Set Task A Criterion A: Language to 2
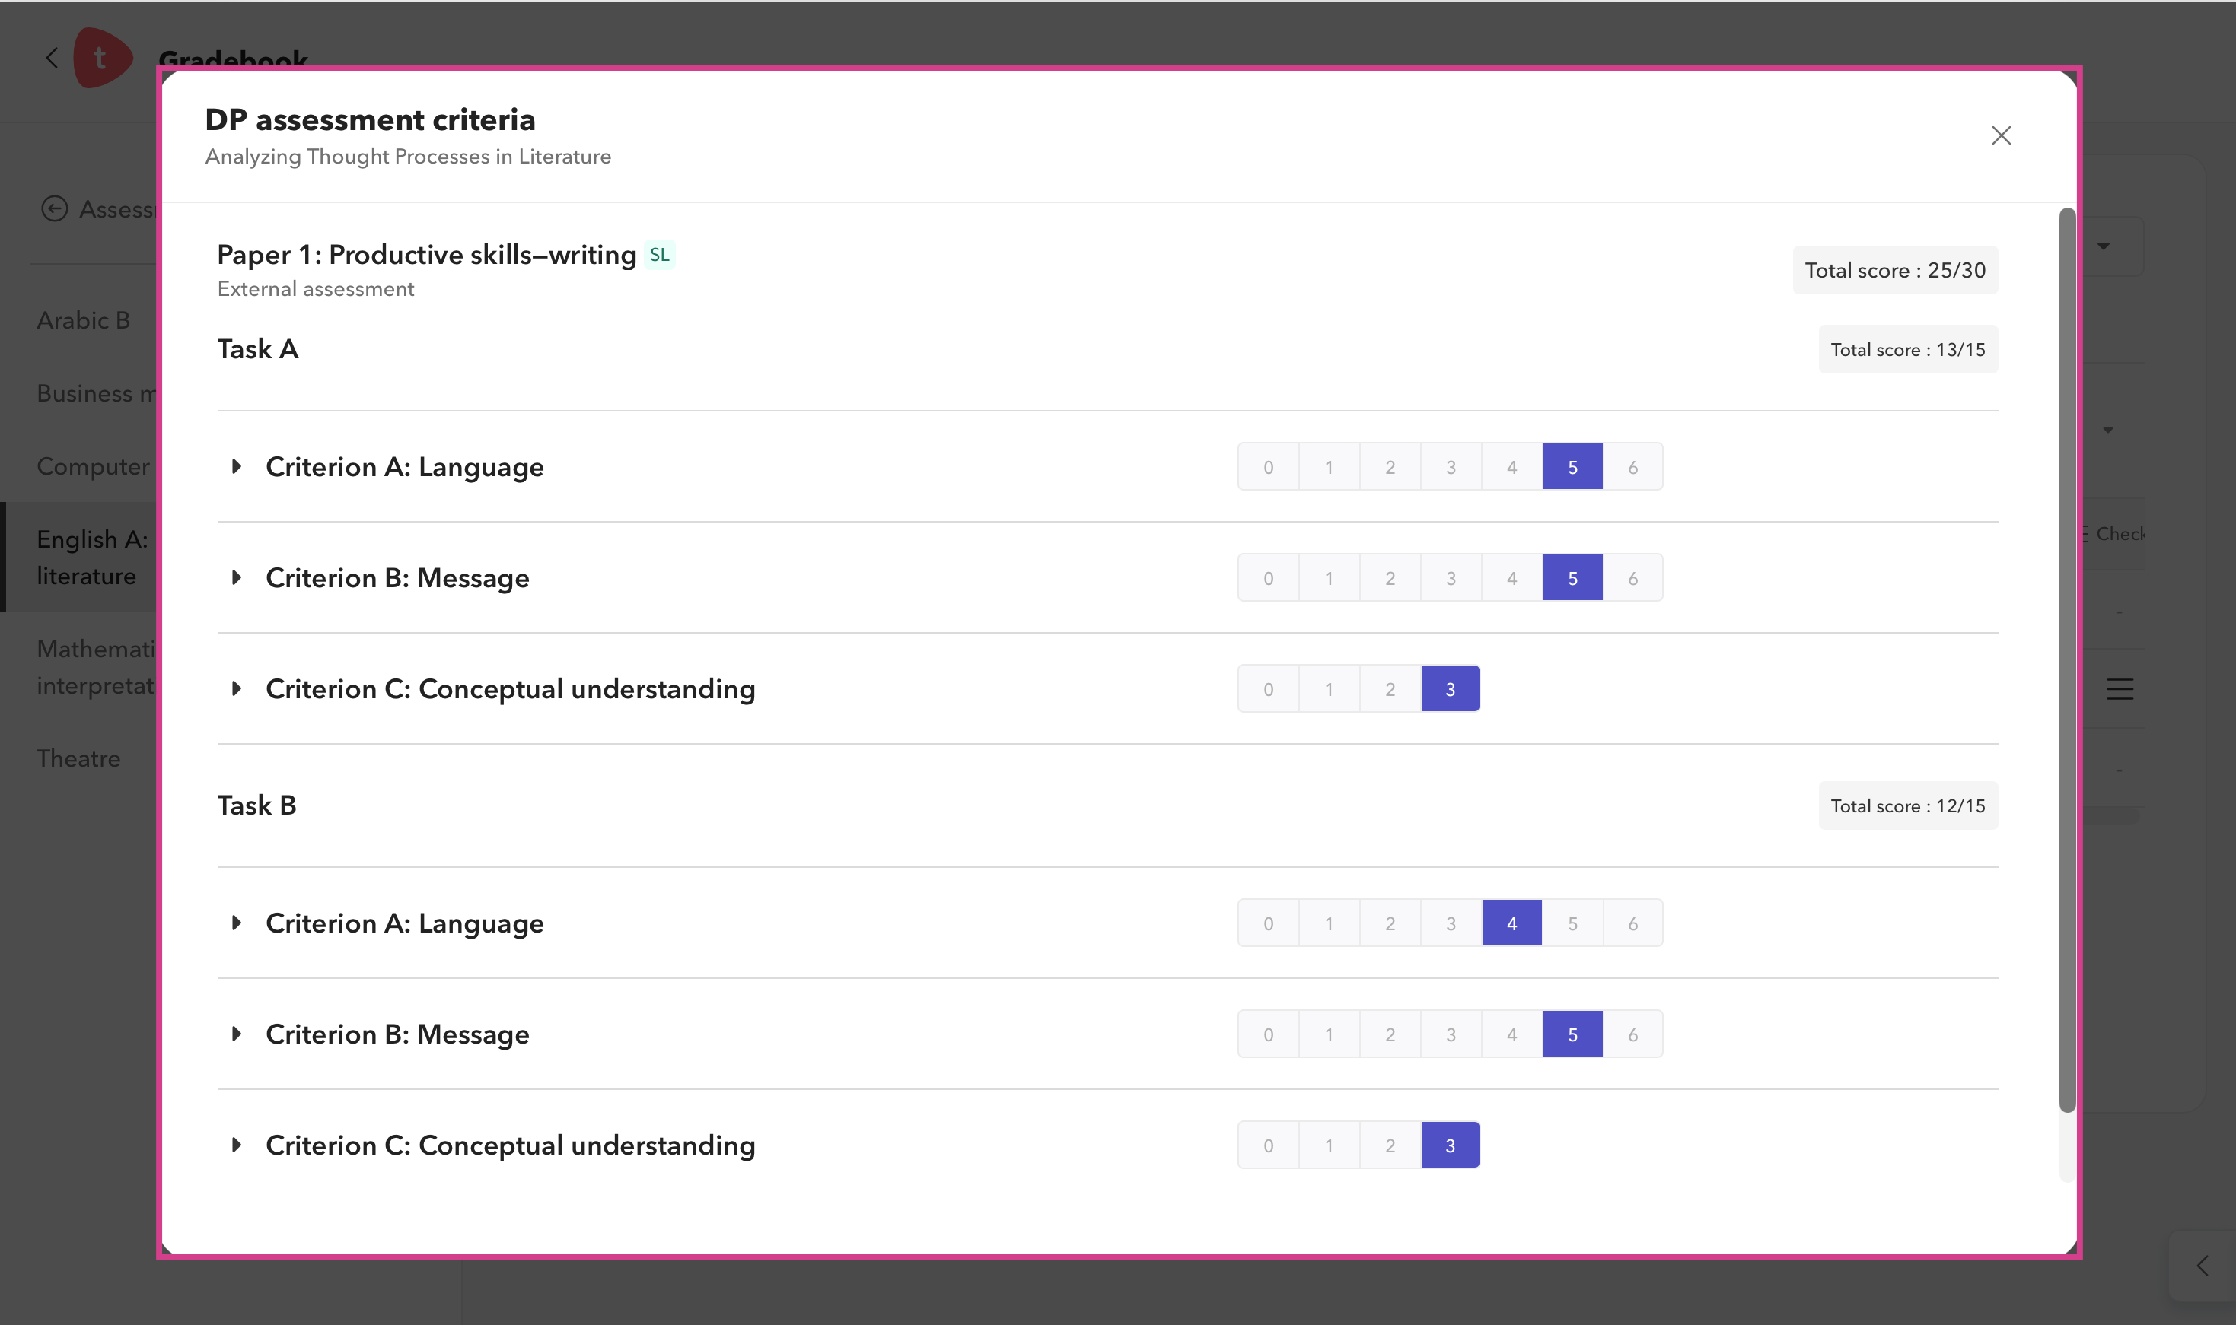Viewport: 2236px width, 1325px height. 1390,467
